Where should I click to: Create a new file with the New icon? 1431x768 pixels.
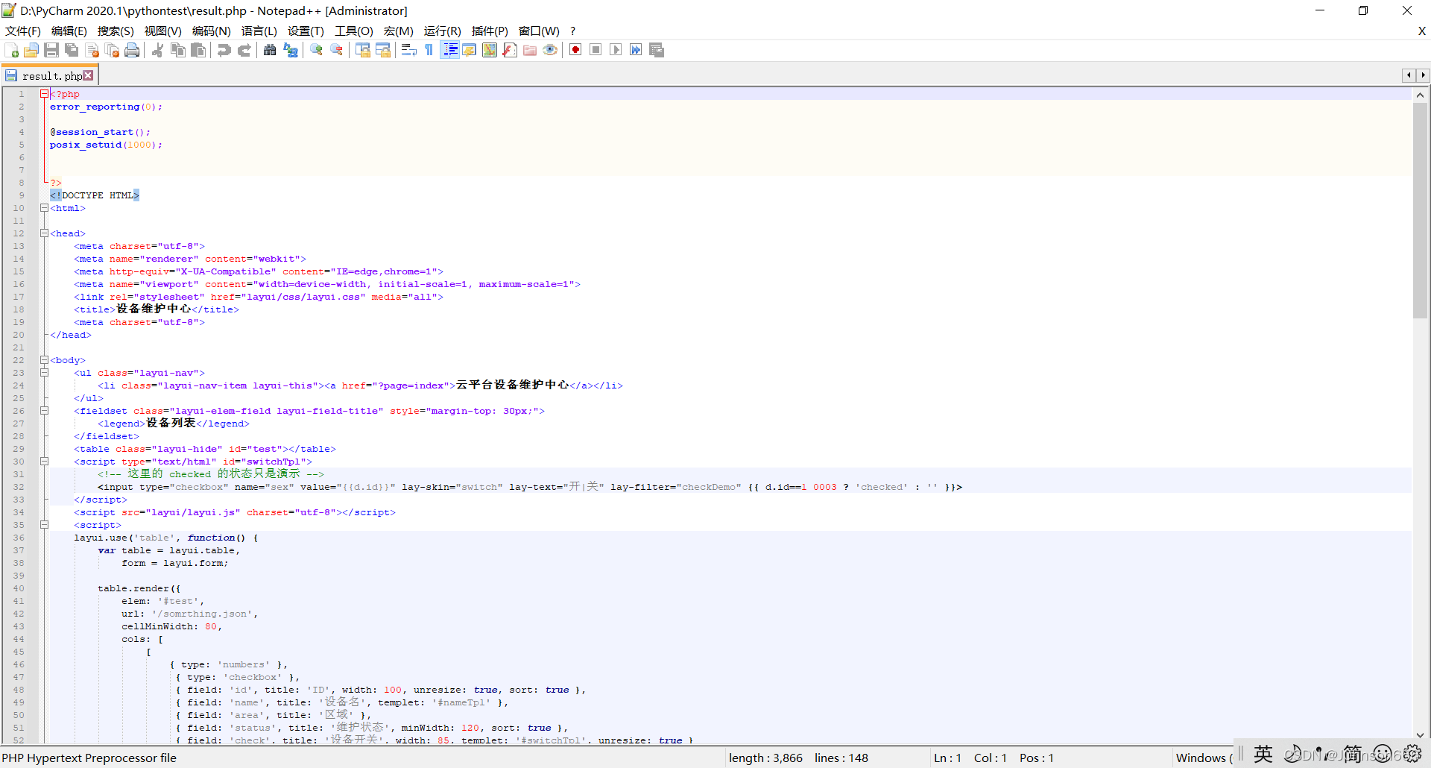click(x=12, y=50)
